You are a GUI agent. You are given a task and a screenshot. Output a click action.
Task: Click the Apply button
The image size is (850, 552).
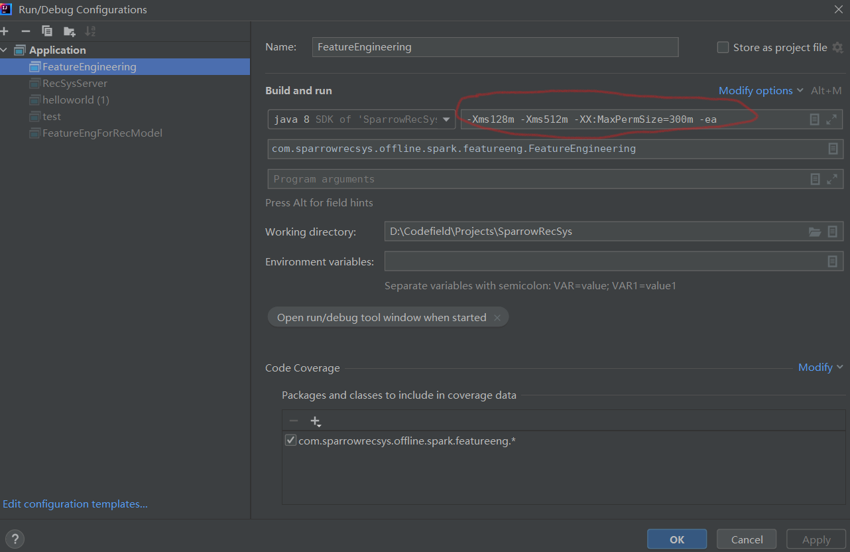tap(816, 539)
